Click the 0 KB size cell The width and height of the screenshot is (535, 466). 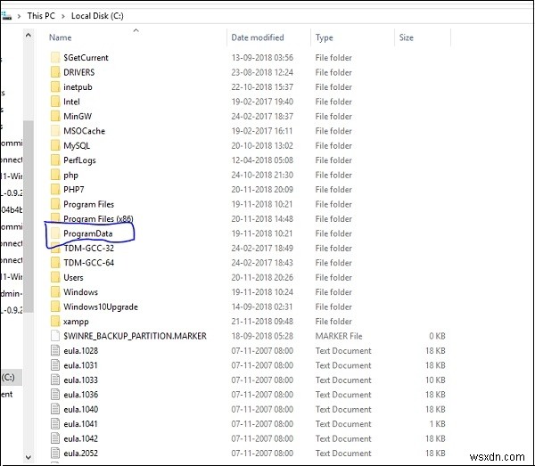coord(437,336)
